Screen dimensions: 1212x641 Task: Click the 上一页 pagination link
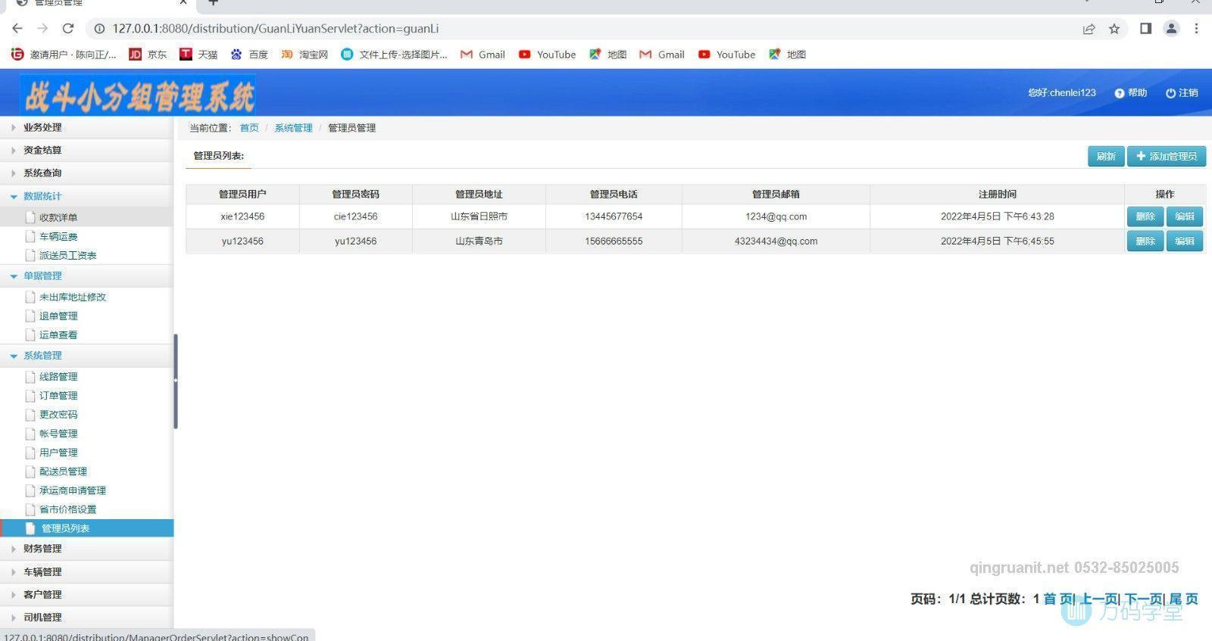click(1099, 599)
